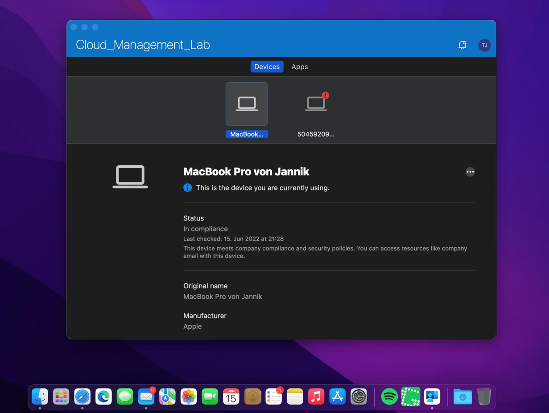
Task: Open Maps from the Dock
Action: [x=168, y=396]
